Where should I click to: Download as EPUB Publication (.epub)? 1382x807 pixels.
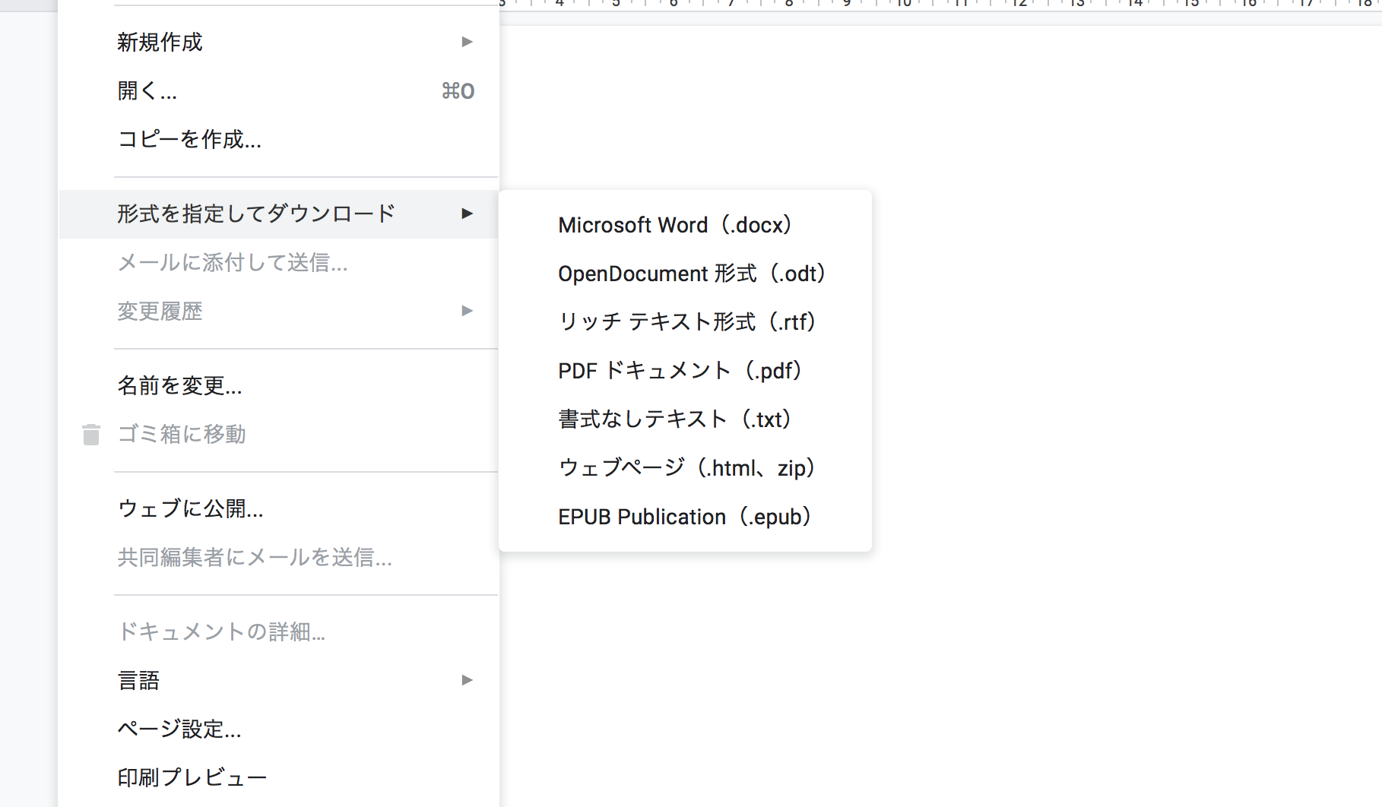point(685,517)
